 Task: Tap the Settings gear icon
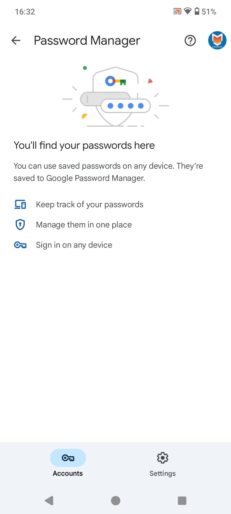[163, 458]
